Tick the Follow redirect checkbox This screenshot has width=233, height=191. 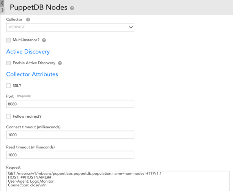tap(8, 116)
